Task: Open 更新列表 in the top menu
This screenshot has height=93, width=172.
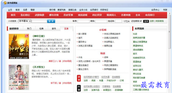Action: point(61,10)
